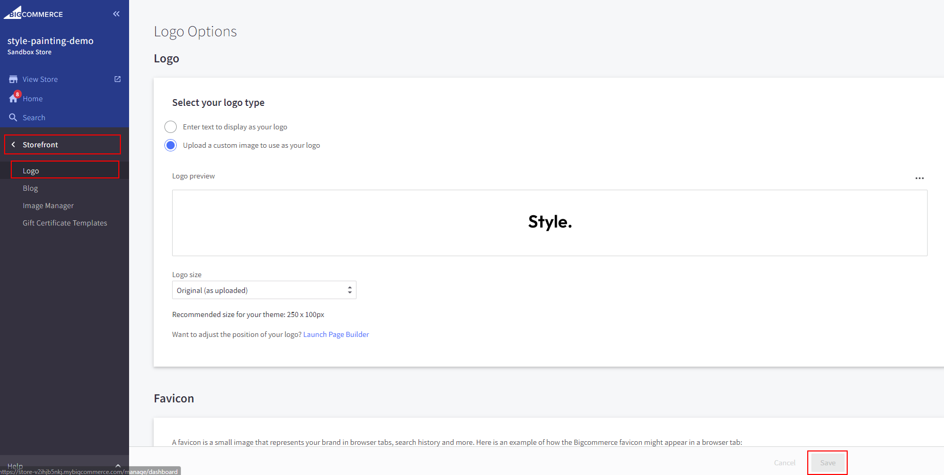The image size is (944, 475).
Task: Expand the Help menu chevron
Action: [x=118, y=465]
